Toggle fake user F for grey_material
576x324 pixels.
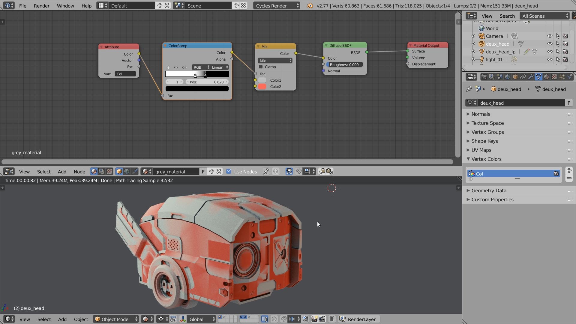click(x=203, y=172)
